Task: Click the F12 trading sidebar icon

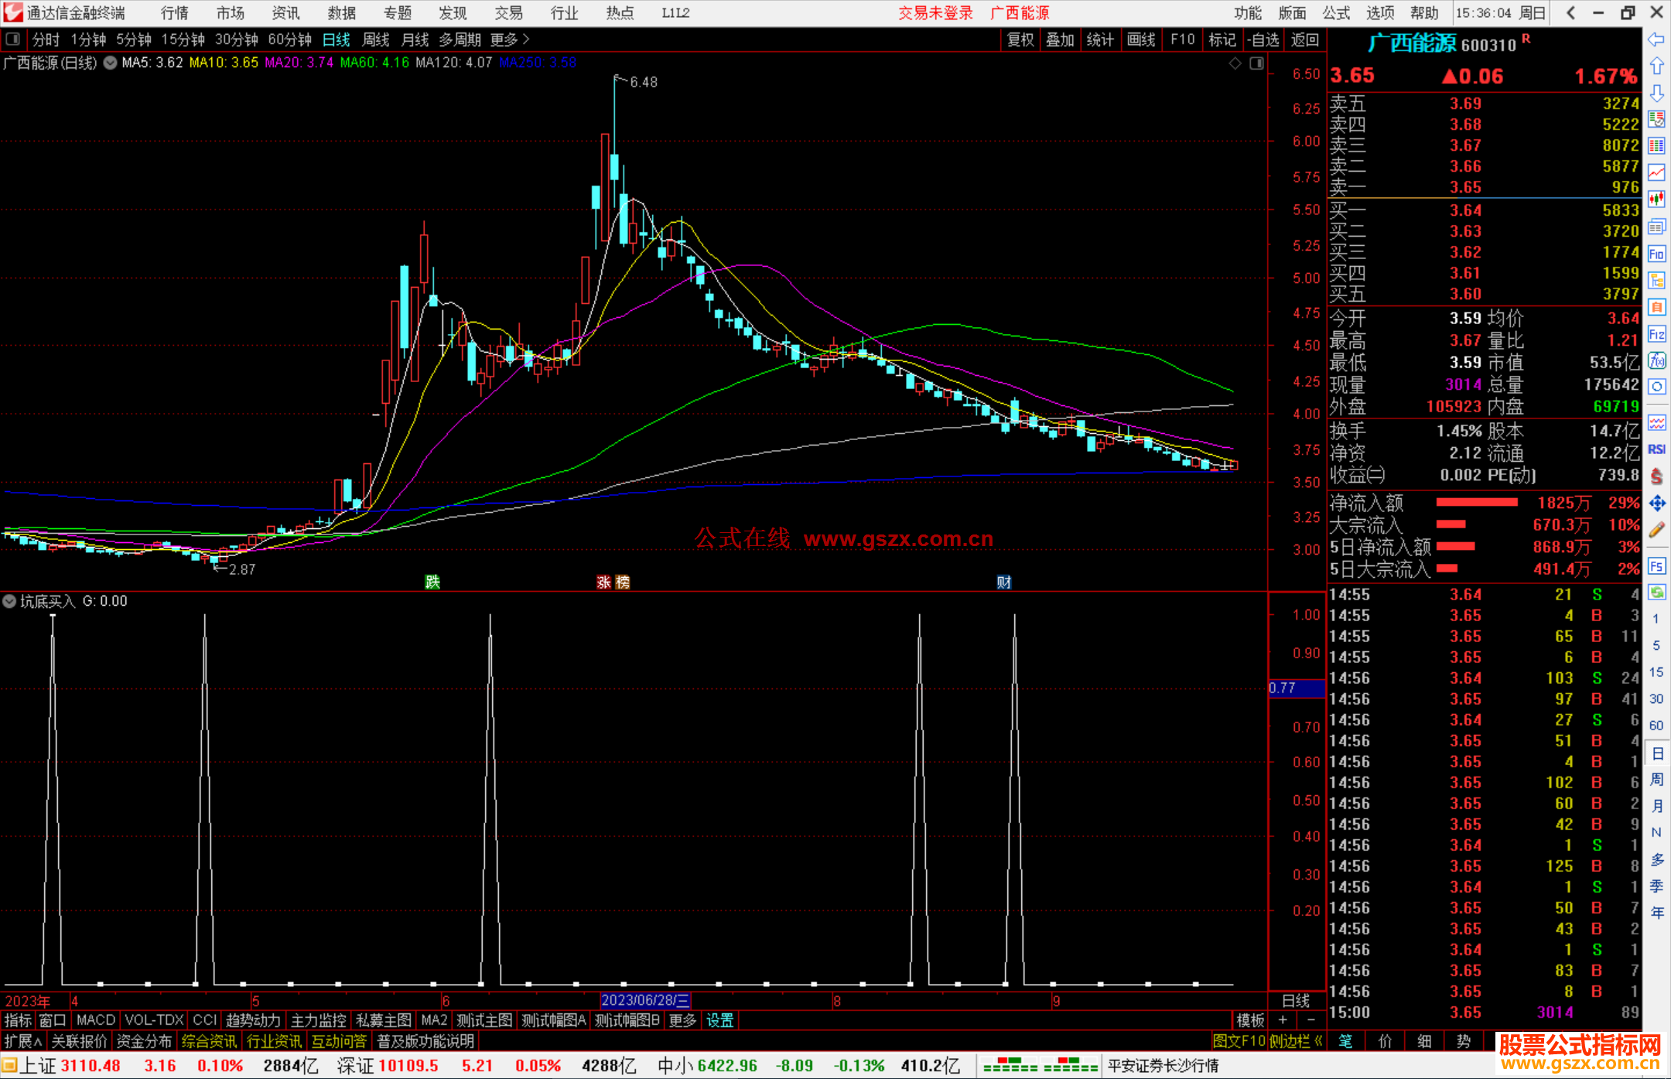Action: click(1656, 334)
